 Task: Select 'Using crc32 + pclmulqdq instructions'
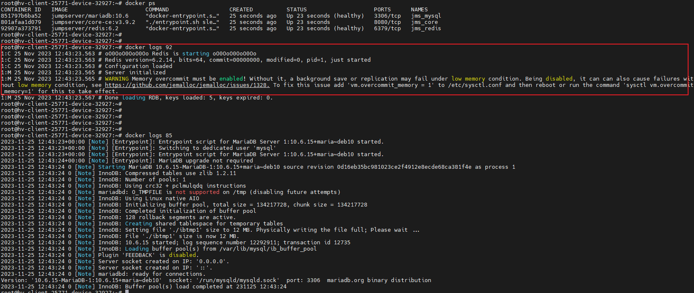coord(186,186)
